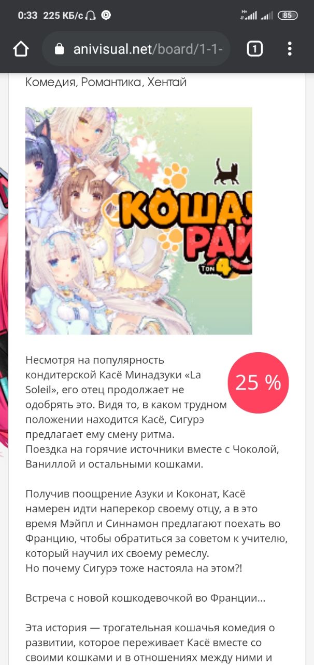Click the line about the новой кошкодевочкой во Франции
The height and width of the screenshot is (665, 314).
coord(146,598)
